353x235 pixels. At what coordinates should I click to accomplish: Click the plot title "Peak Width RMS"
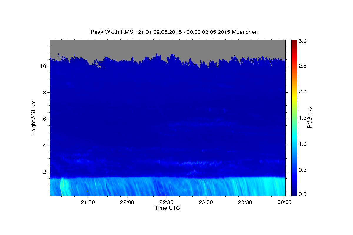[x=112, y=32]
